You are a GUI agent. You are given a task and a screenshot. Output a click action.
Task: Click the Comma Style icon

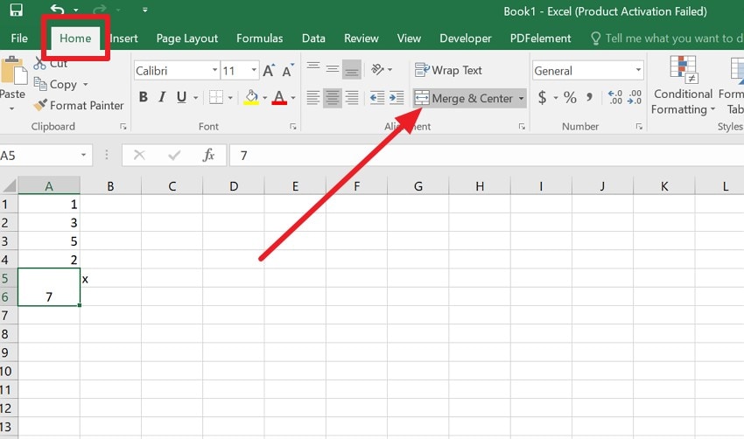589,98
